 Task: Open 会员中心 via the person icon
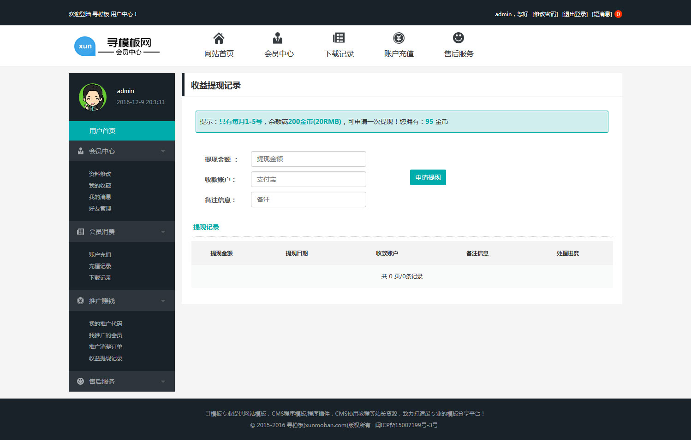point(278,38)
